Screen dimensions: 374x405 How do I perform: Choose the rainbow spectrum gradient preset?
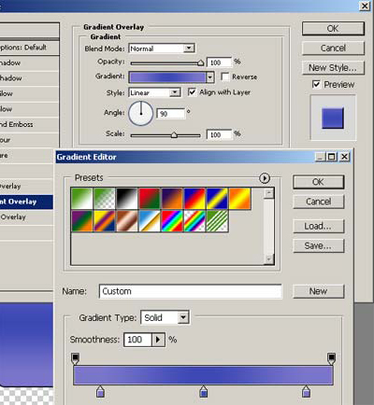click(x=172, y=221)
